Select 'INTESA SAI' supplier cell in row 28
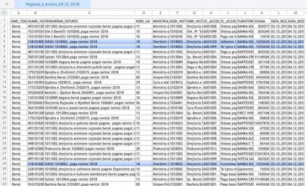 pos(245,159)
